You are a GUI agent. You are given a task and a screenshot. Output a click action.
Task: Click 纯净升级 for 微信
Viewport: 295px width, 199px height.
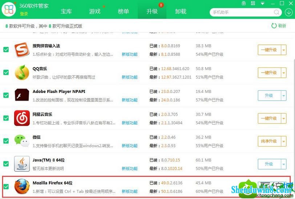tap(269, 141)
